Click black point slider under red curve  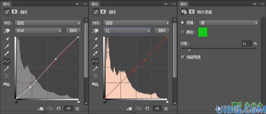pyautogui.click(x=105, y=102)
